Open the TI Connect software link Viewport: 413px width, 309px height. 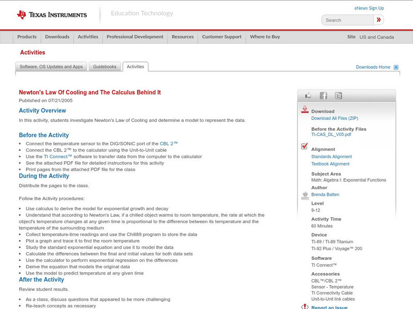pos(58,157)
